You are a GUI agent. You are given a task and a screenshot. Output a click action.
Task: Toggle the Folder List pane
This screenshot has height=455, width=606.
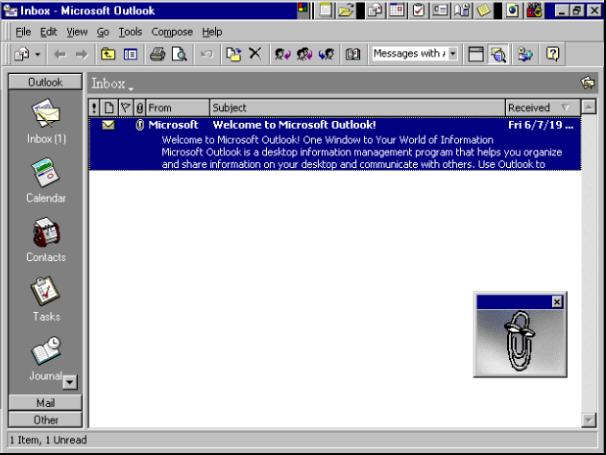(x=131, y=54)
